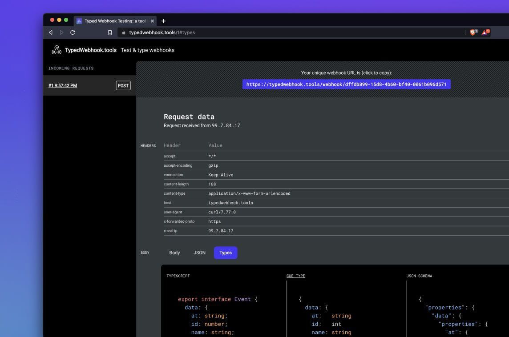Open the CUE TYPE link
Viewport: 509px width, 337px height.
point(296,276)
